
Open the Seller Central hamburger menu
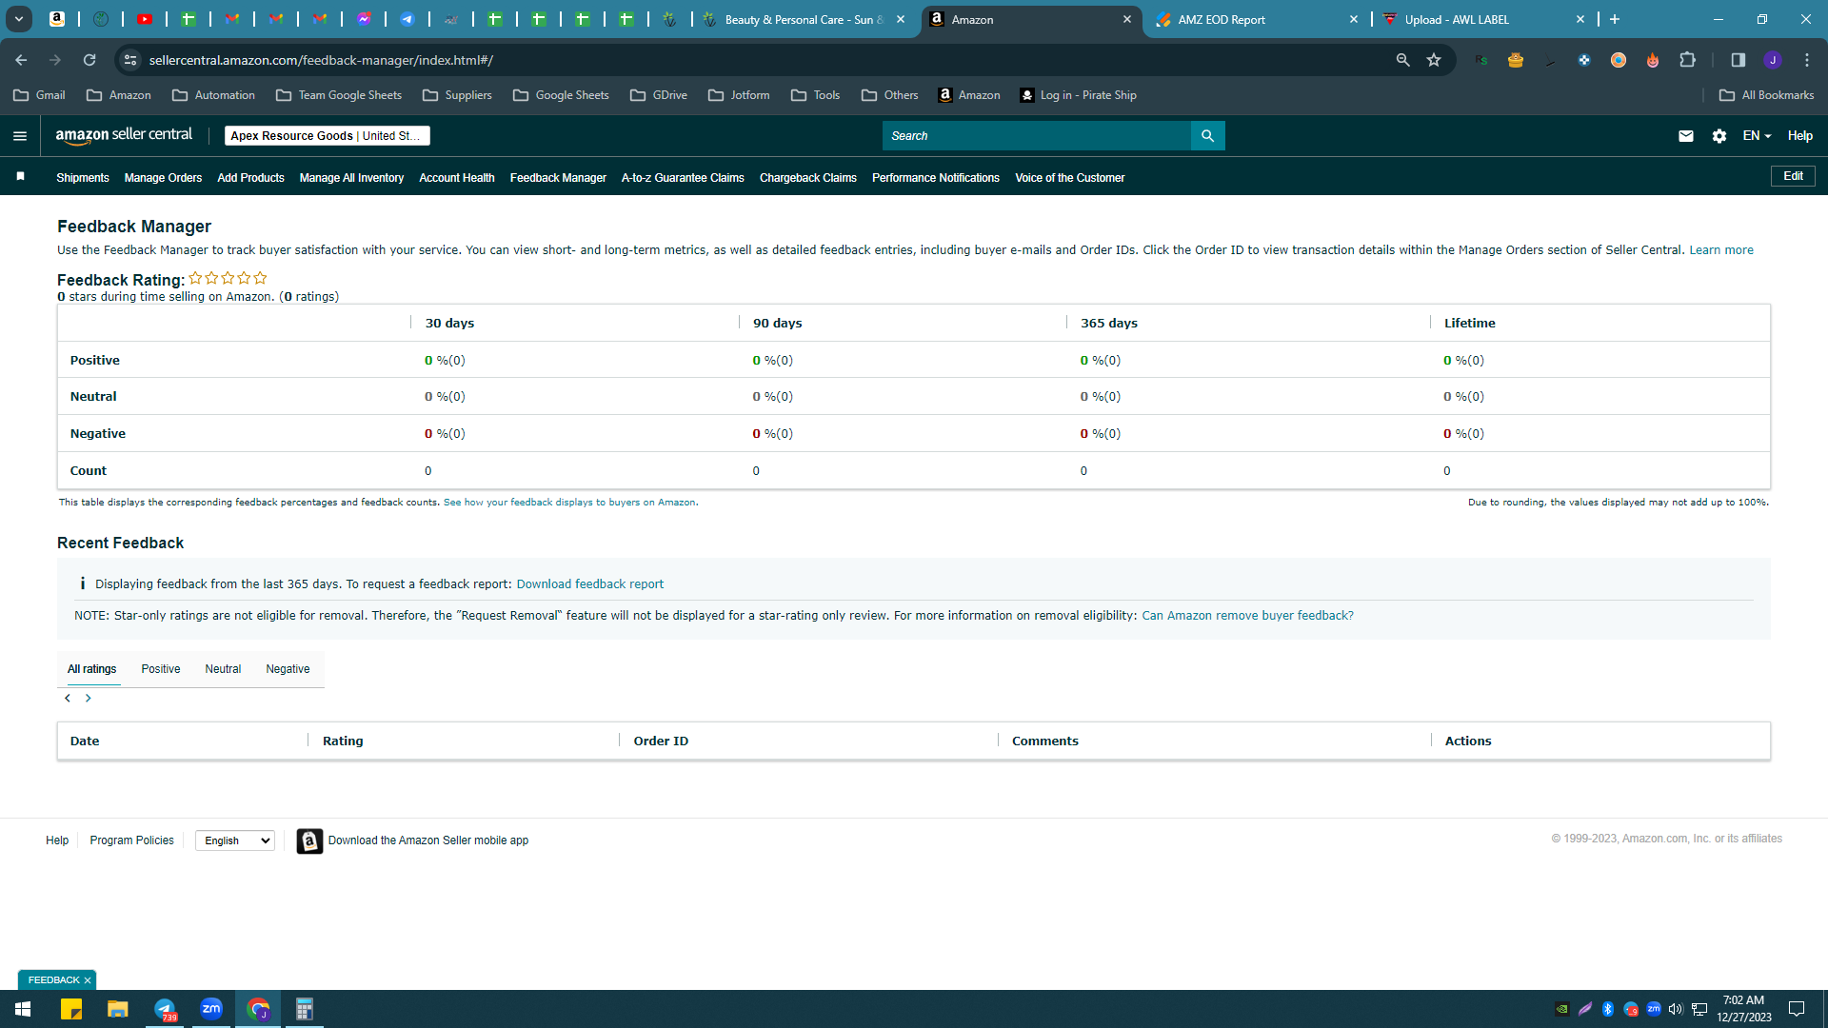[20, 136]
